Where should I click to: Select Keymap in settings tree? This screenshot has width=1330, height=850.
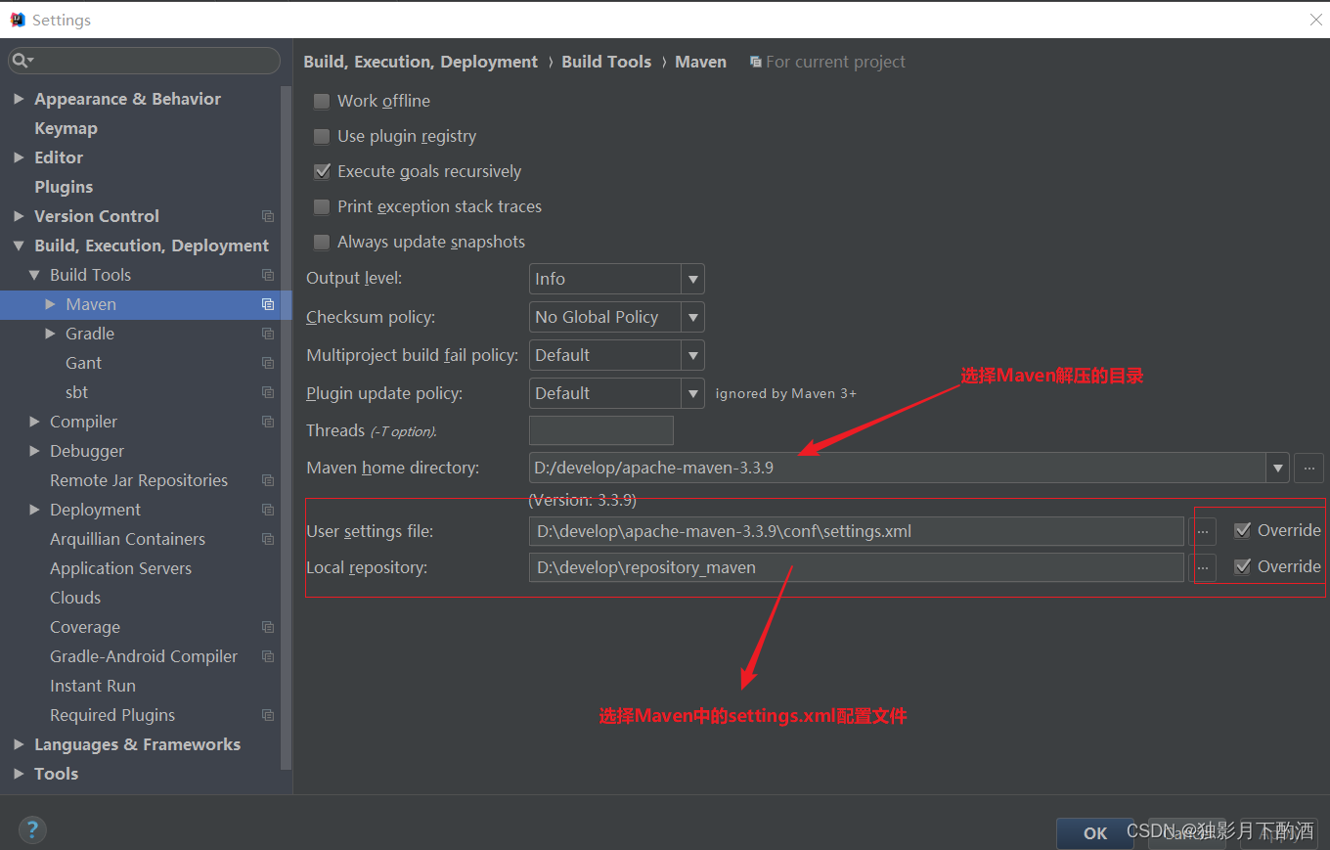66,128
